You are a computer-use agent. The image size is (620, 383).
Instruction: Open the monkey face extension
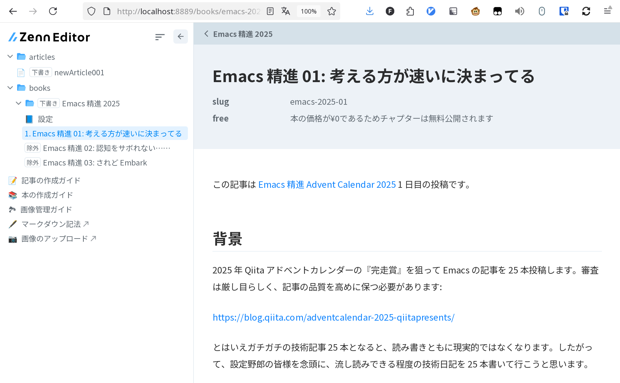click(x=475, y=11)
